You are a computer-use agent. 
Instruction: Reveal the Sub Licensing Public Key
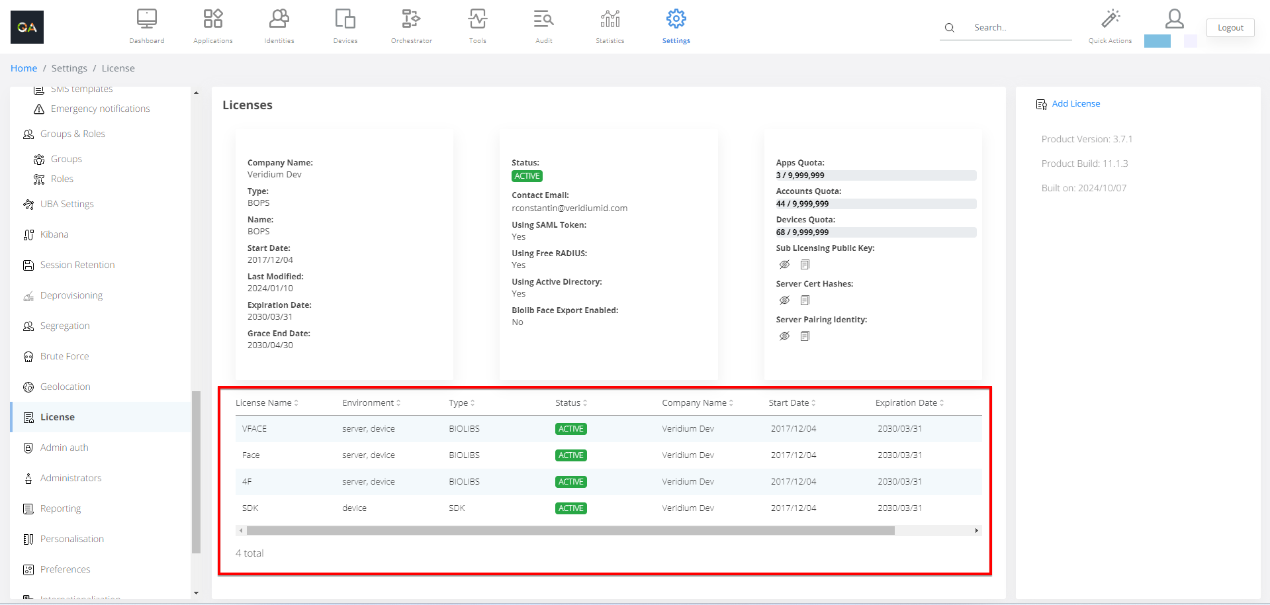[784, 265]
